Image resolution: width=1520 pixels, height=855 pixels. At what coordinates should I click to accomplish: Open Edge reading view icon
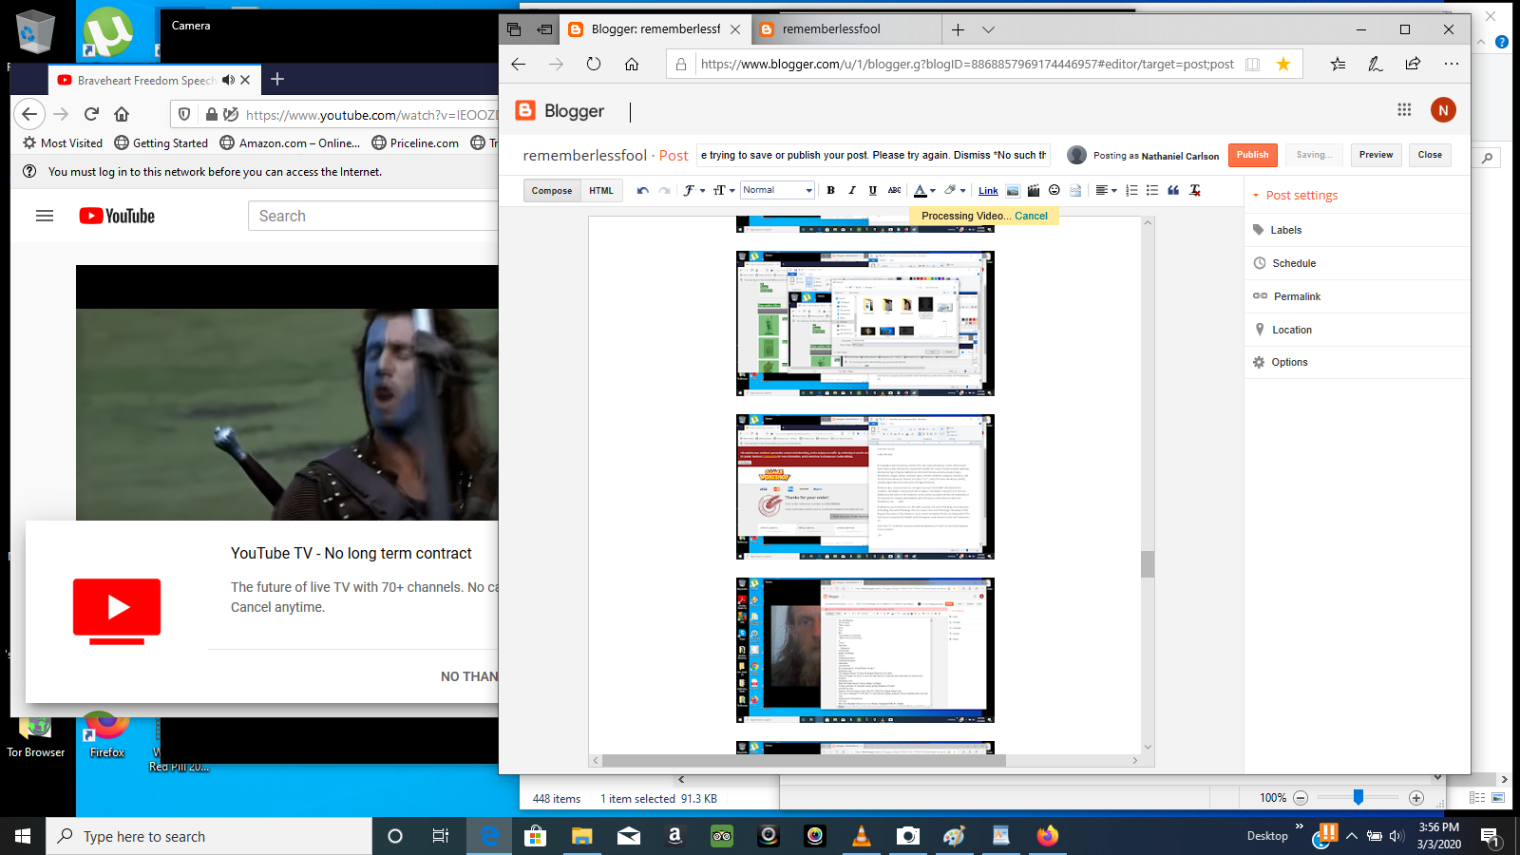point(1253,64)
